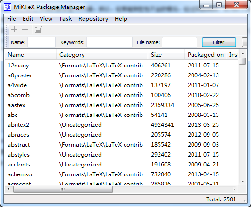This screenshot has width=251, height=207.
Task: Focus the Keywords input field
Action: tap(109, 42)
